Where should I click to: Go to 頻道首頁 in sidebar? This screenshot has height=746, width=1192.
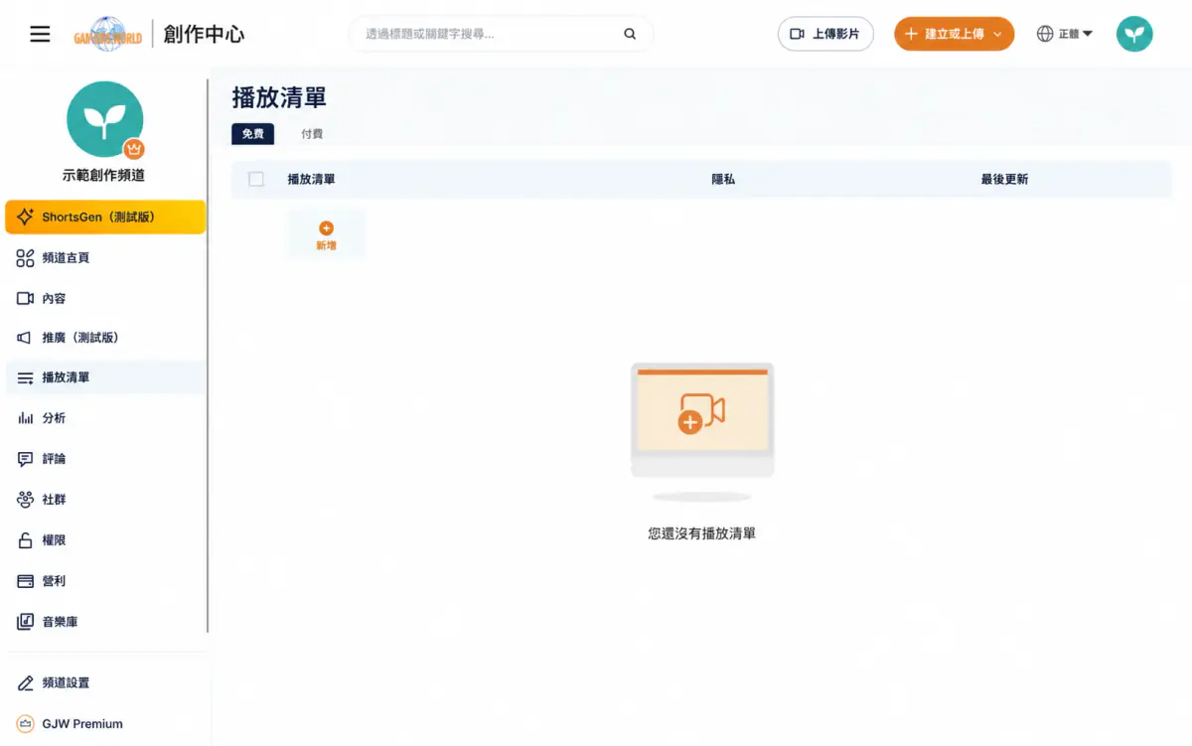pos(105,257)
